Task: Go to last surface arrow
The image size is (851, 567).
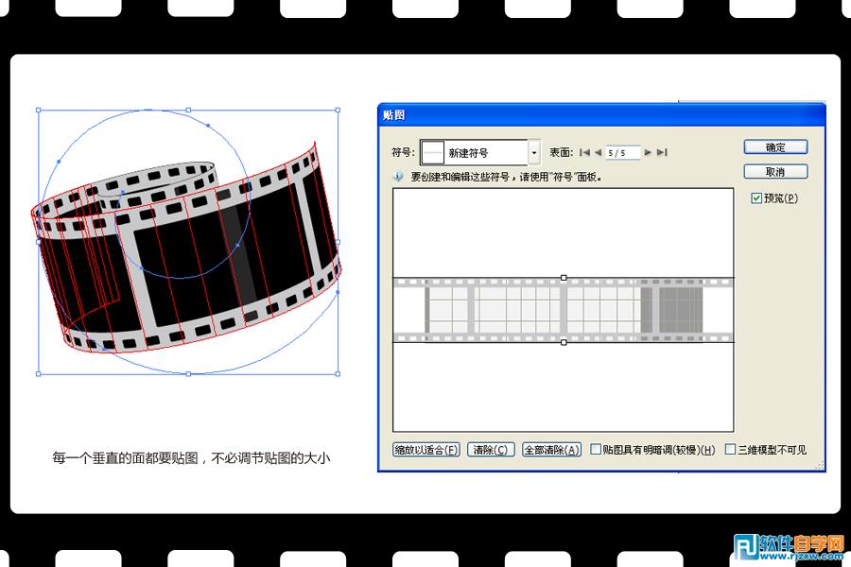Action: tap(662, 152)
